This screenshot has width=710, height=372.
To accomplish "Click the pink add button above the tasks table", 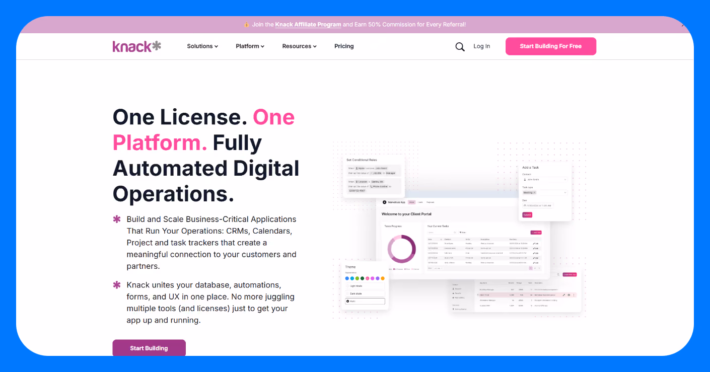I will [x=536, y=233].
